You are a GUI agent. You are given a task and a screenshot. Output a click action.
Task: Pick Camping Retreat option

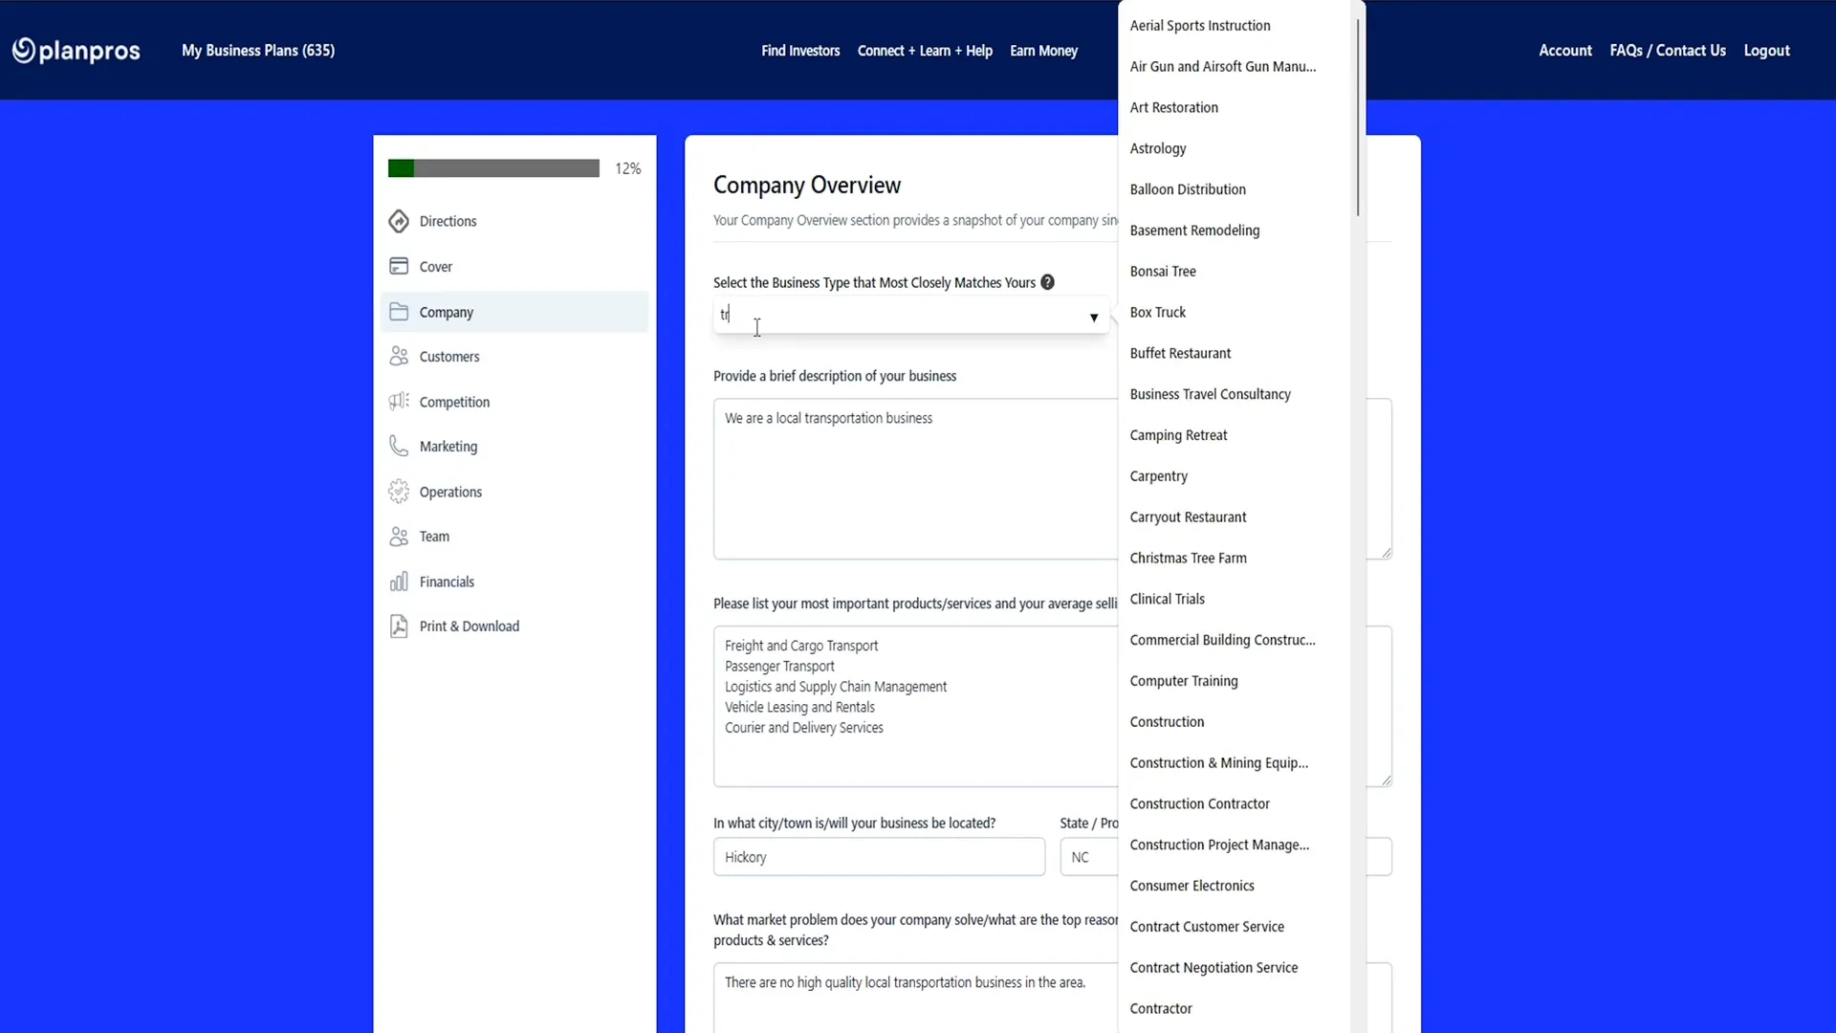[x=1234, y=435]
